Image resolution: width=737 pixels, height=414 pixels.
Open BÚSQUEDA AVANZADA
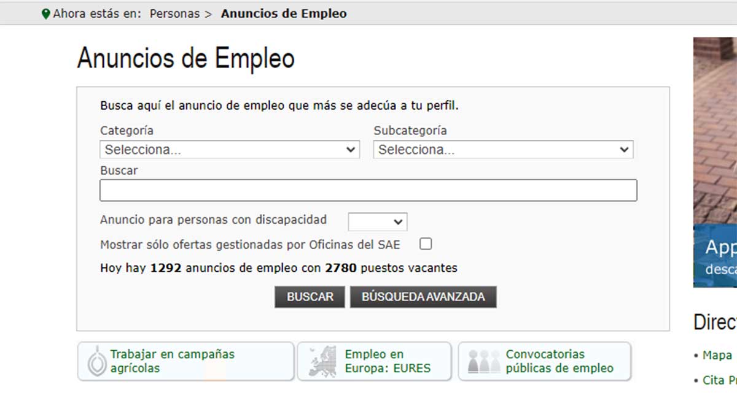coord(423,296)
